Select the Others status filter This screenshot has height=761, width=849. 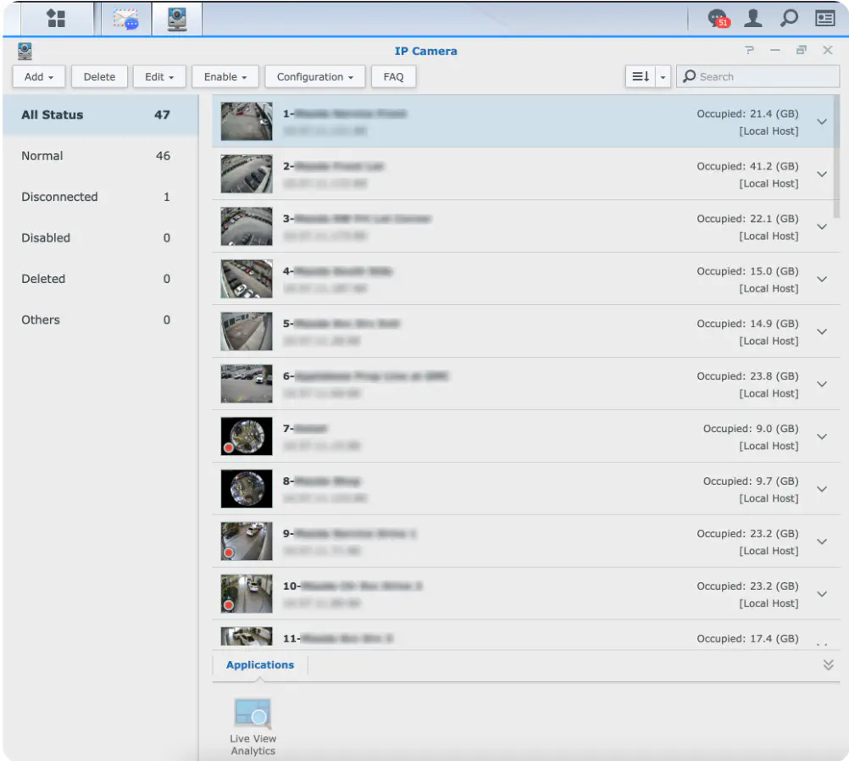(100, 320)
